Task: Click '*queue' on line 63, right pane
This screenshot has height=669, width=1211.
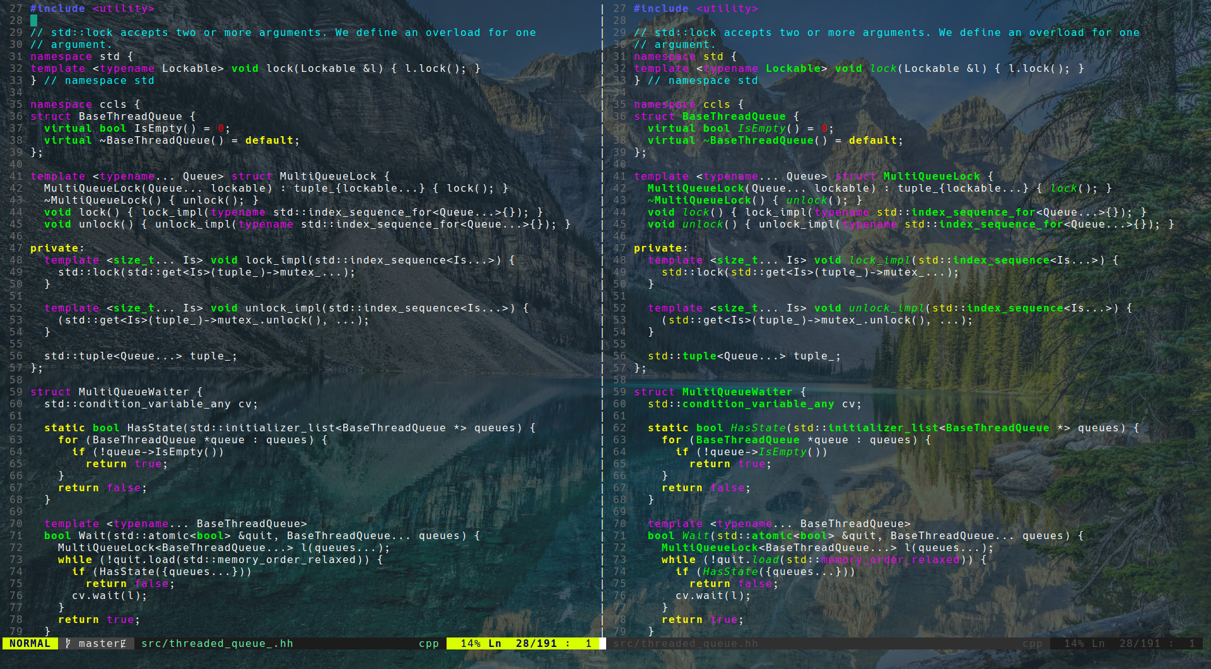Action: pyautogui.click(x=828, y=439)
